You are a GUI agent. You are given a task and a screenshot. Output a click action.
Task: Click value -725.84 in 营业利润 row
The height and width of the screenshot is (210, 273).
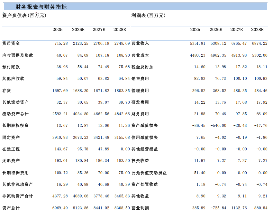(218, 208)
